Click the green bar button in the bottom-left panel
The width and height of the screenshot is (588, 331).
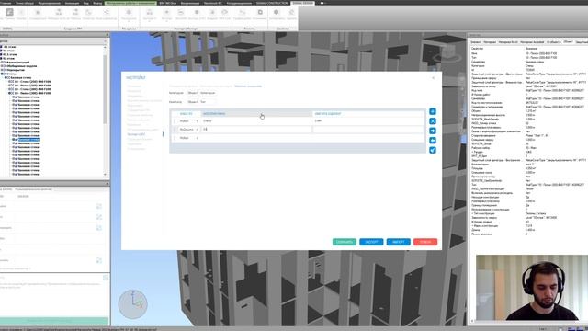click(x=54, y=321)
